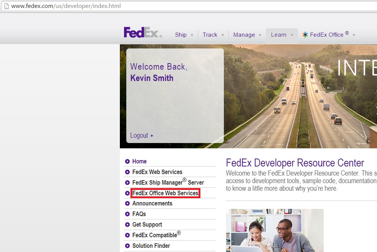This screenshot has width=377, height=252.
Task: Expand the Manage dropdown arrow
Action: (261, 35)
